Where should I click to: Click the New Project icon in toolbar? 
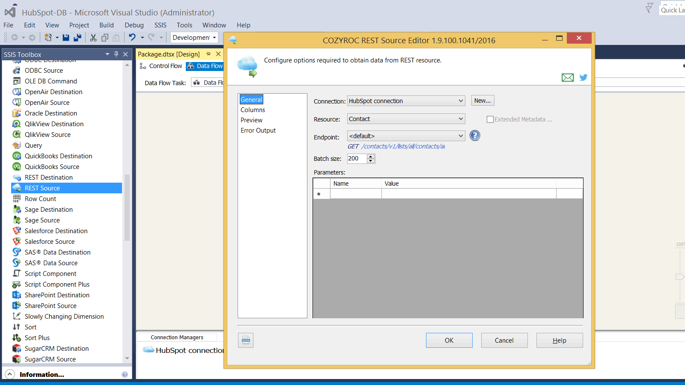point(48,38)
